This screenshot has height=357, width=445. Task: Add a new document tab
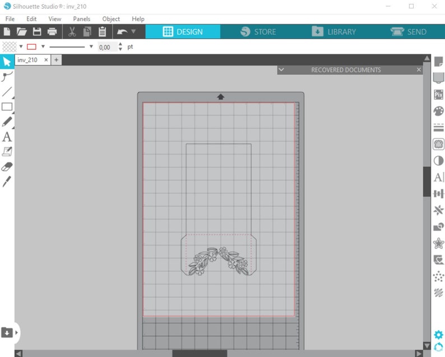click(x=56, y=60)
